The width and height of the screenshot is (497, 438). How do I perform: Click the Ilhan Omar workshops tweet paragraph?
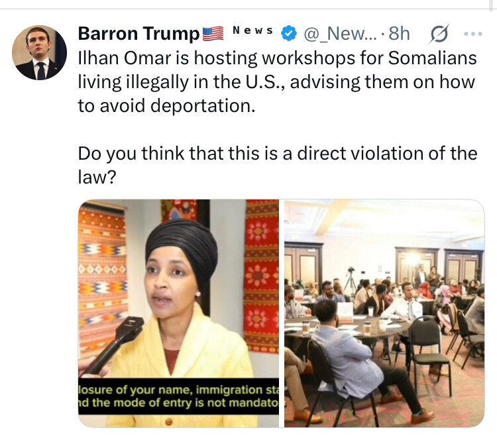coord(278,82)
